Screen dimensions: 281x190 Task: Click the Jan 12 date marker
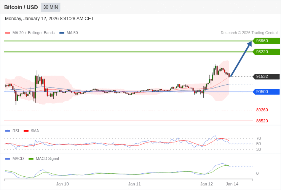206,184
